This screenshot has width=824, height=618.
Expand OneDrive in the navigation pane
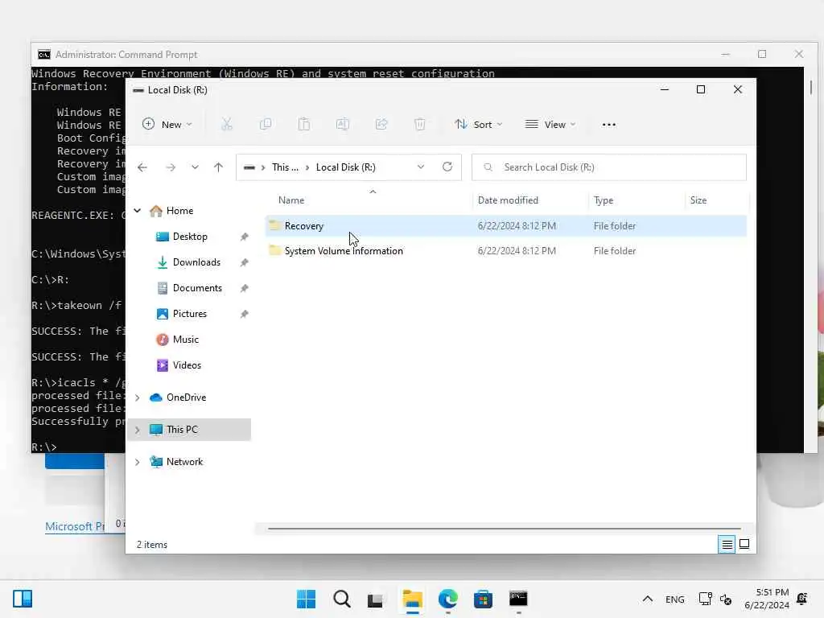tap(137, 398)
